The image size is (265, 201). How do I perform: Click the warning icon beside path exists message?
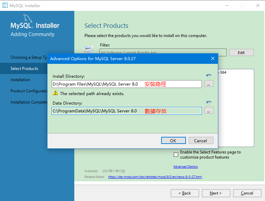(55, 93)
